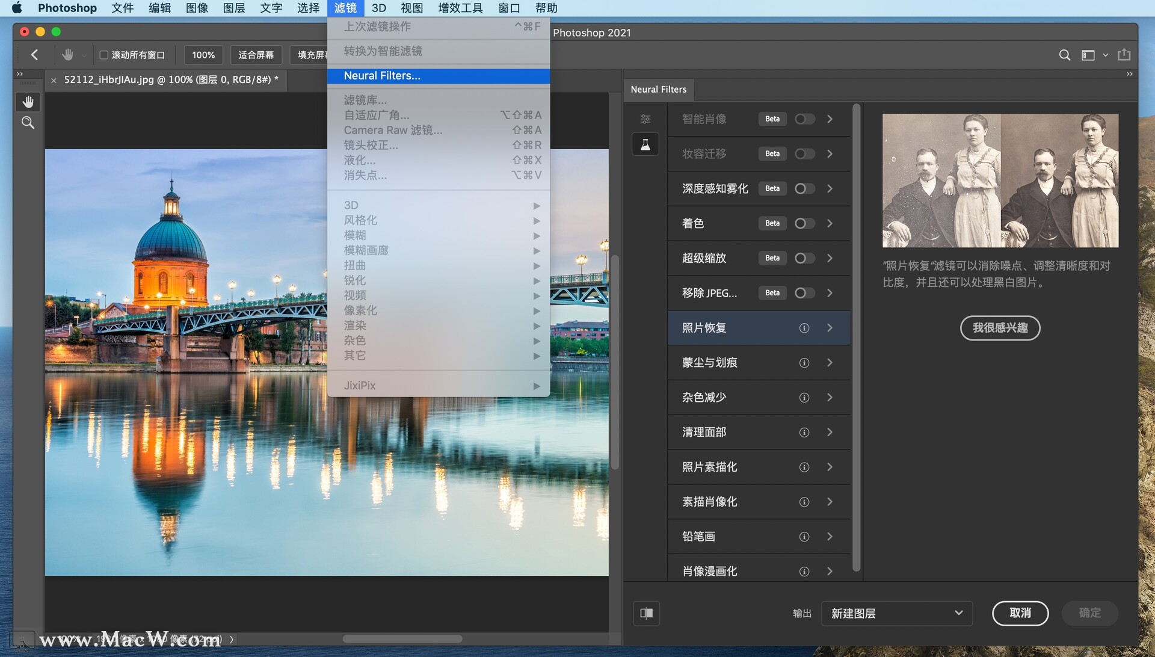Collapse the left toolbar double arrows
This screenshot has width=1155, height=657.
(x=20, y=74)
